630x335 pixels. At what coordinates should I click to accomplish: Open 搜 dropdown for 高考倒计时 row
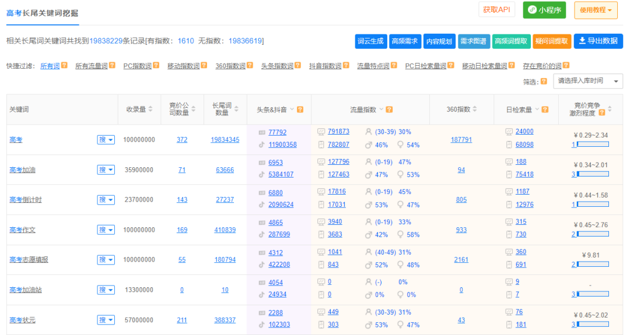[106, 200]
